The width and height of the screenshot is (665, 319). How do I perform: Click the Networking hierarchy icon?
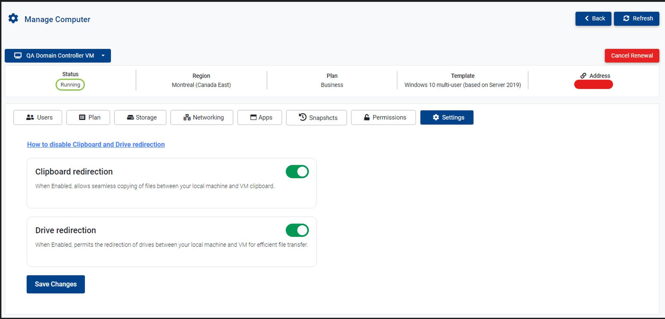tap(187, 117)
